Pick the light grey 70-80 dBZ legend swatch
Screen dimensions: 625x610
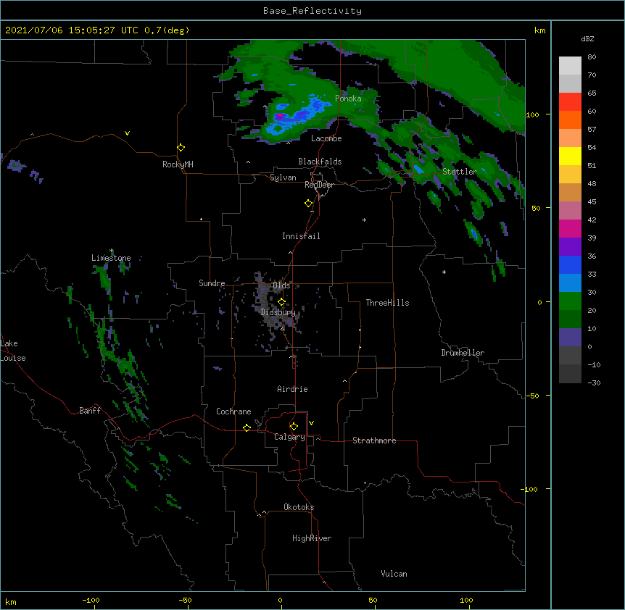coord(570,66)
